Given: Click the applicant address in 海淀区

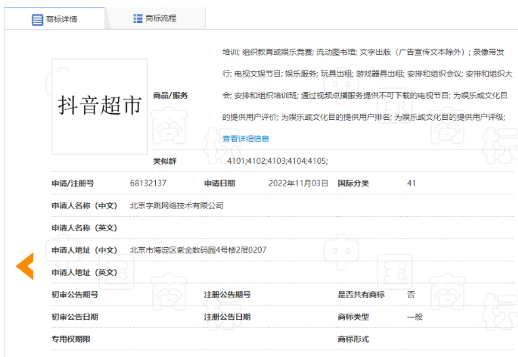Looking at the screenshot, I should tap(198, 250).
